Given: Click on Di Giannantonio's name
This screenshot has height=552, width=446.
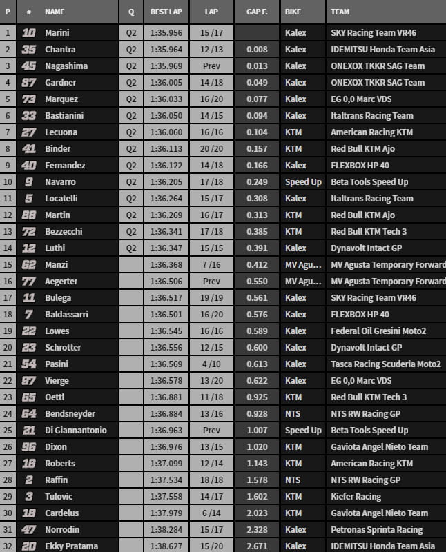Looking at the screenshot, I should click(x=75, y=431).
